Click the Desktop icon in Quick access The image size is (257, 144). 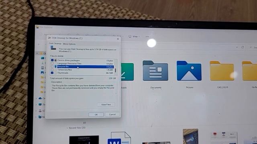point(43,58)
